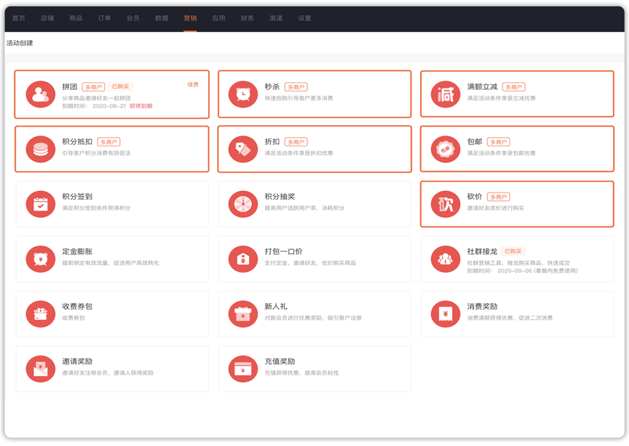
Task: Click the 邀请奖励 envelope icon
Action: click(41, 369)
